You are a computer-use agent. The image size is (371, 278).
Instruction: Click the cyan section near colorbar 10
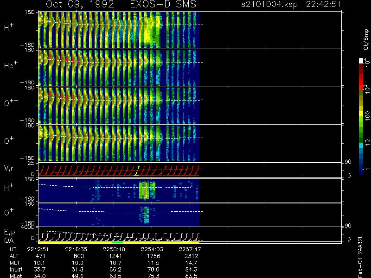click(x=361, y=145)
